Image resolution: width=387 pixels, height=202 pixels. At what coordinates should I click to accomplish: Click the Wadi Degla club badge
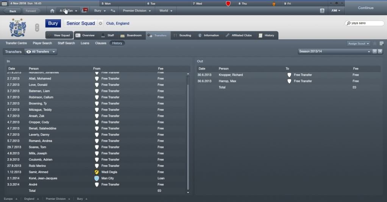pos(97,172)
